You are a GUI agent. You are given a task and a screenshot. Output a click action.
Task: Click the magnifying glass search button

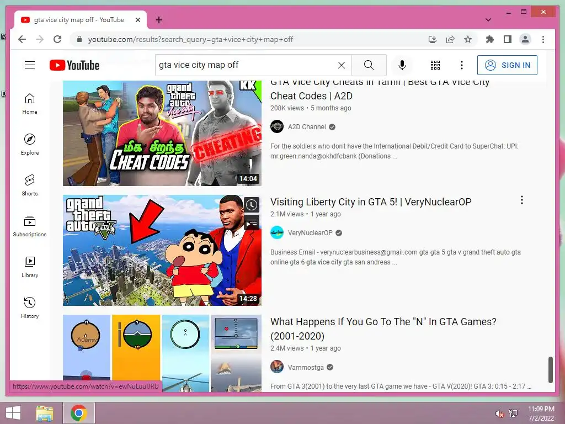tap(369, 65)
